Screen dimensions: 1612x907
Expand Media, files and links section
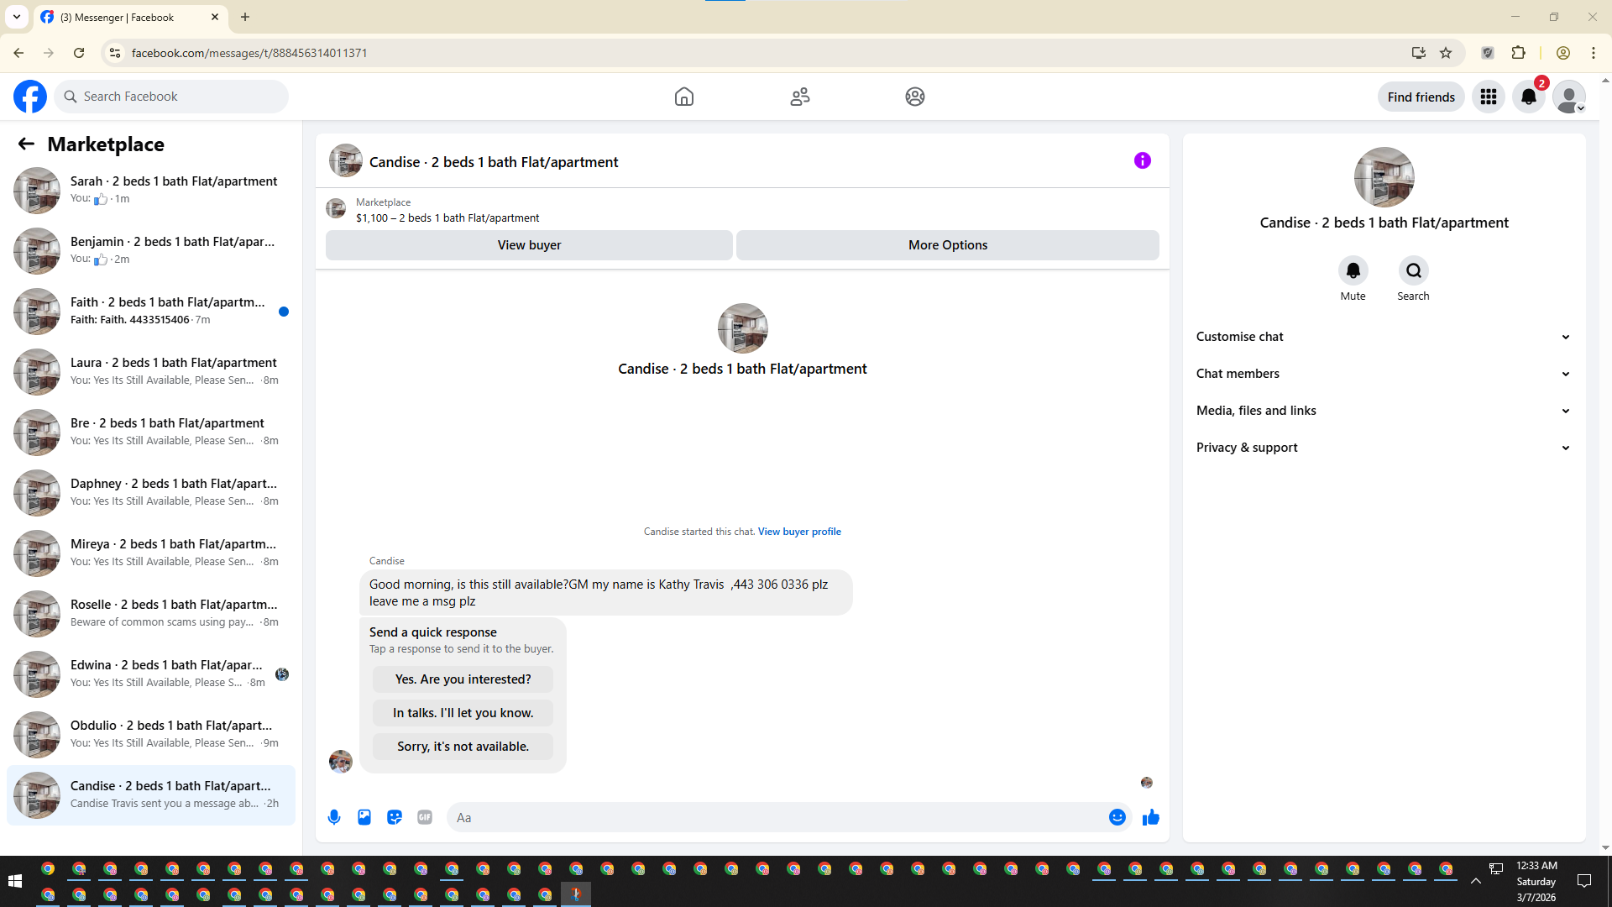tap(1383, 411)
